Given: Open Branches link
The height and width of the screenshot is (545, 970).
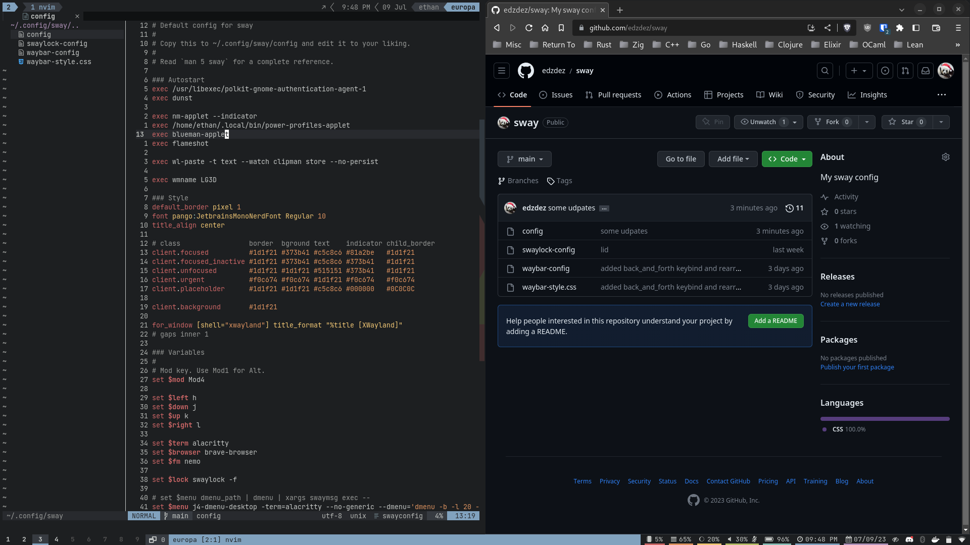Looking at the screenshot, I should 518,181.
